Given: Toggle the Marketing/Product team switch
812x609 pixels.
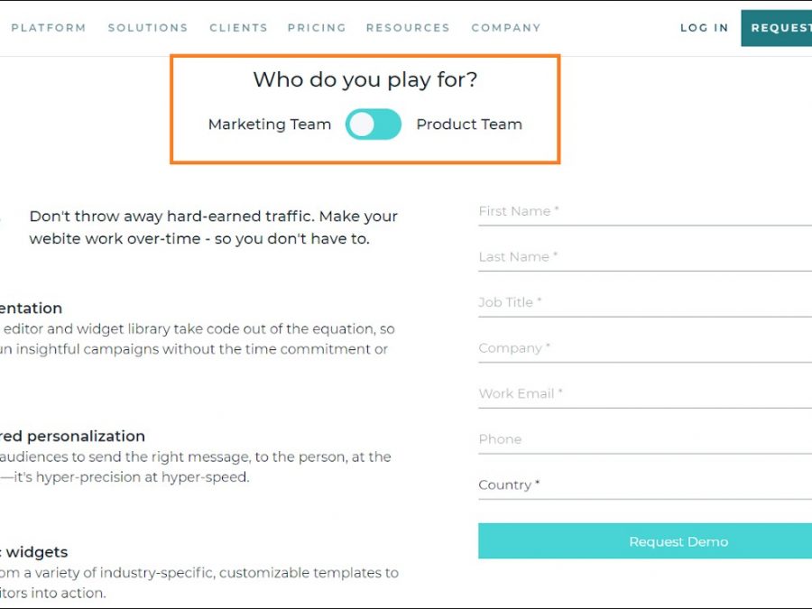Looking at the screenshot, I should point(373,125).
